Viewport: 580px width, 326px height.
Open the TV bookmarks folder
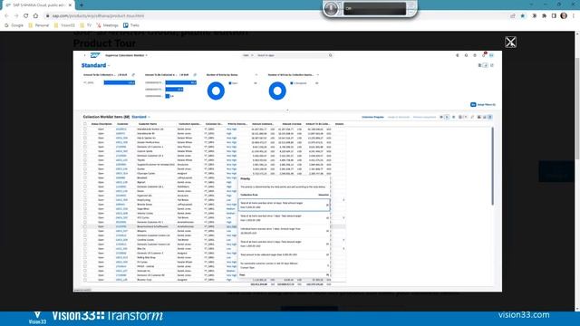(x=86, y=25)
